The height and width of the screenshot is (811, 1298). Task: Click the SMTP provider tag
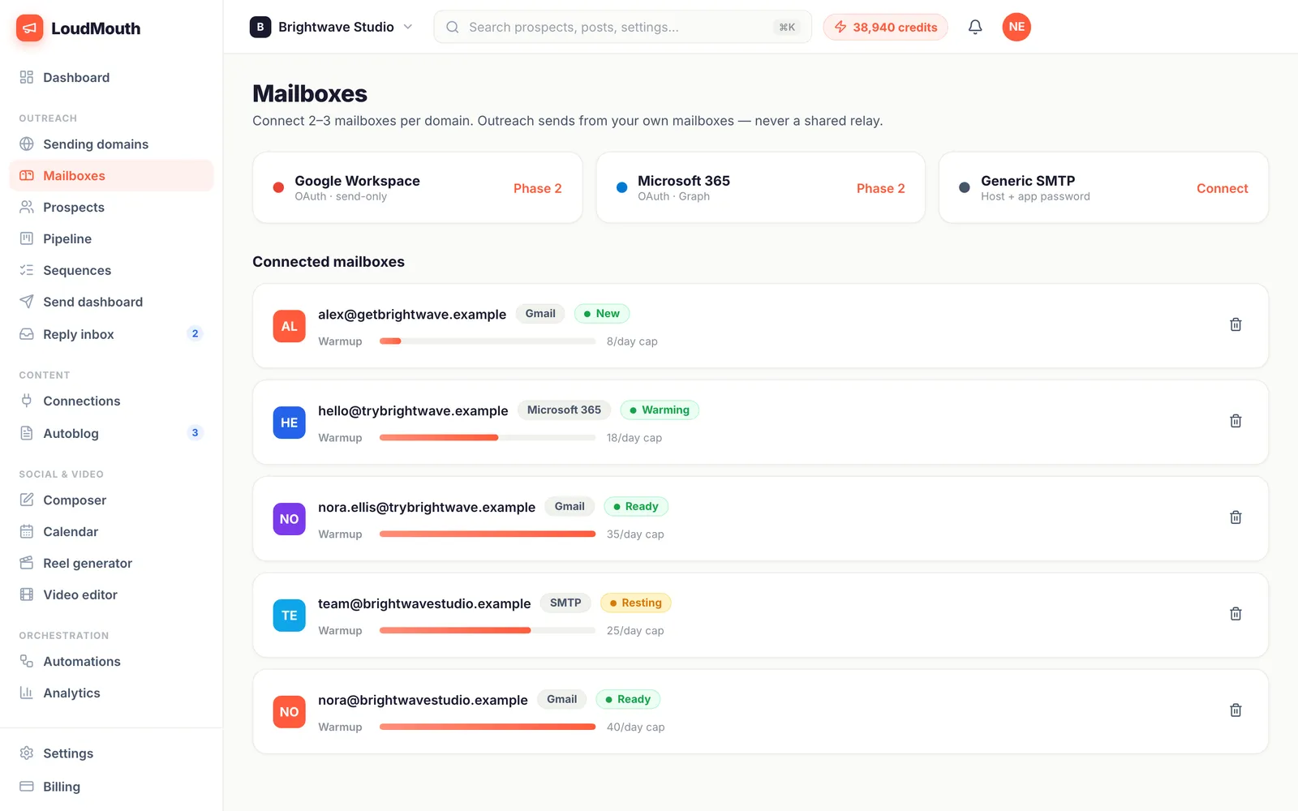point(565,603)
